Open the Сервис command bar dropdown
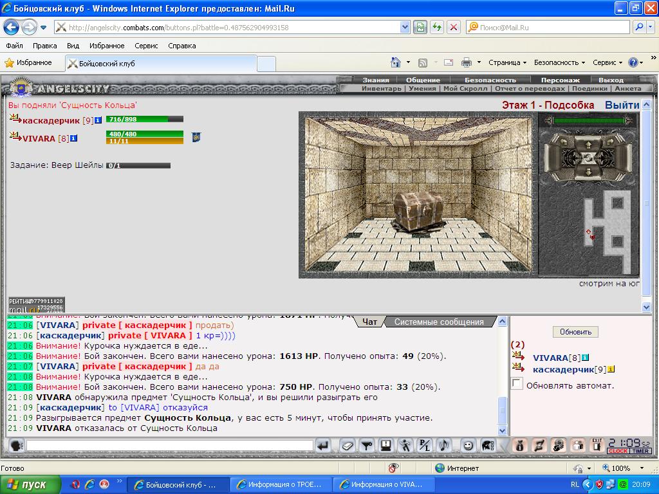Screen dimensions: 659x494 [608, 62]
